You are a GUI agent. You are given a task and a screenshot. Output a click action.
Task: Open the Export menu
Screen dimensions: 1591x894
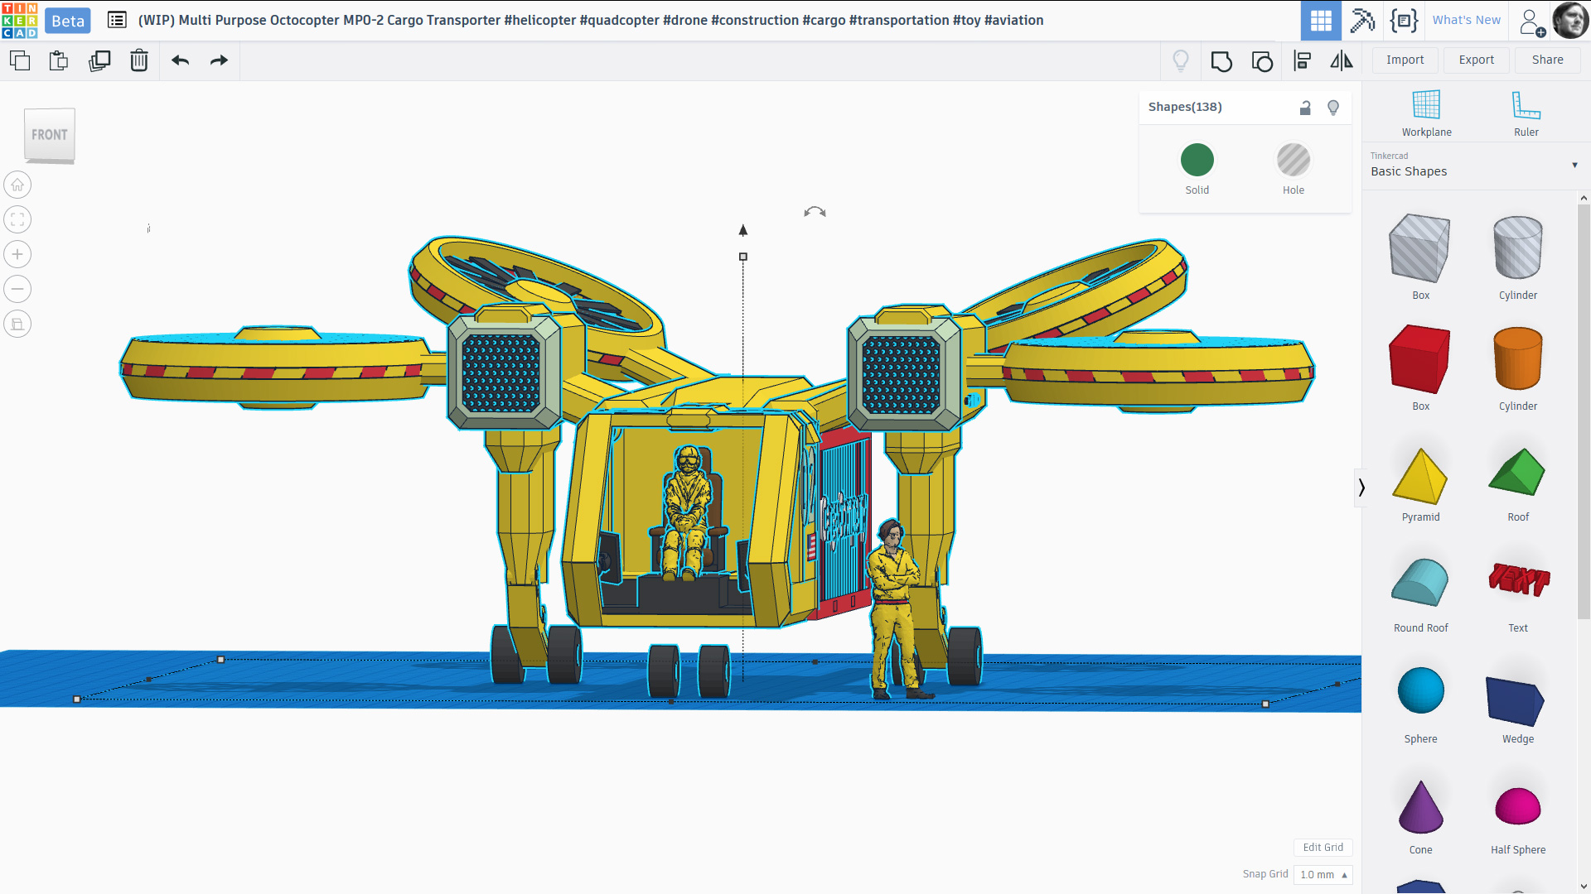[1476, 60]
